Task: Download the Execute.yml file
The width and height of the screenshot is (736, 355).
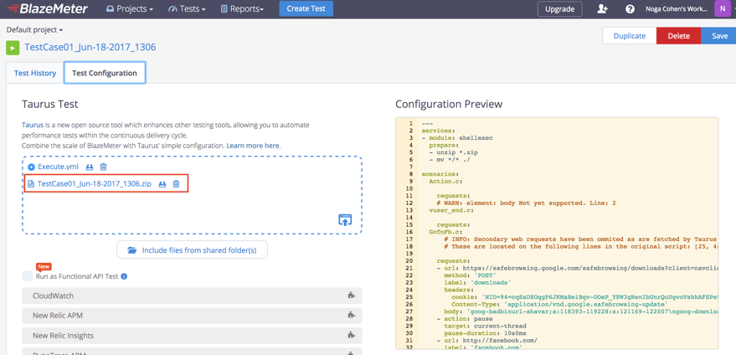Action: coord(90,167)
